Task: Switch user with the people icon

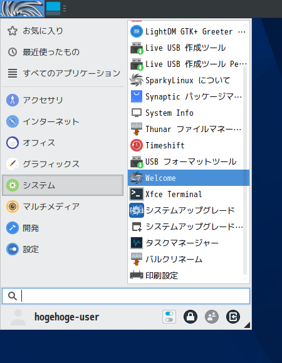Action: point(212,317)
